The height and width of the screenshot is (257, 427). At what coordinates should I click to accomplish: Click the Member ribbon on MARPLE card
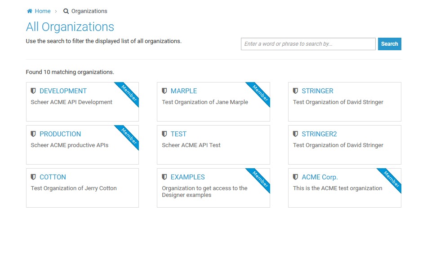(260, 93)
